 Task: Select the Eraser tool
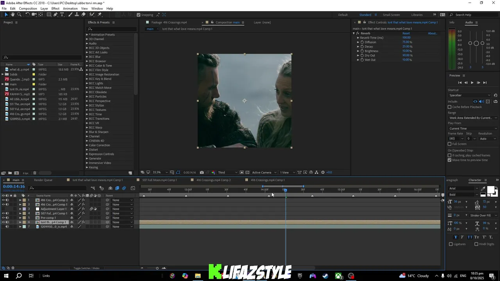point(83,14)
